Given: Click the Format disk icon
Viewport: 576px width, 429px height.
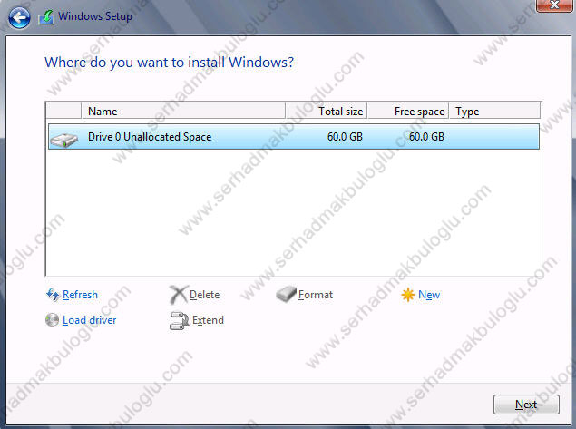Looking at the screenshot, I should [286, 294].
